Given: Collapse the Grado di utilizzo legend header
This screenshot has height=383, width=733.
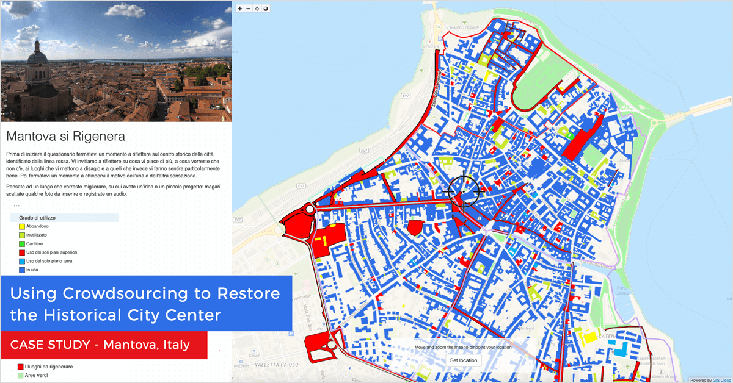Looking at the screenshot, I should click(x=65, y=217).
